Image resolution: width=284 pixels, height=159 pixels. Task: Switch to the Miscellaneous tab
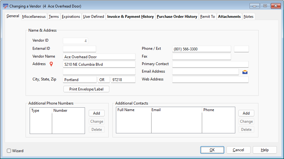tap(34, 17)
